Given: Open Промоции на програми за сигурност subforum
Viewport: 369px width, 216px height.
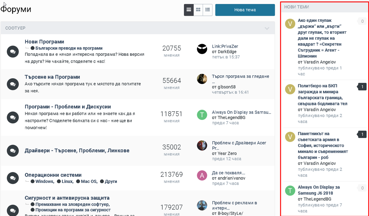Looking at the screenshot, I should [73, 210].
